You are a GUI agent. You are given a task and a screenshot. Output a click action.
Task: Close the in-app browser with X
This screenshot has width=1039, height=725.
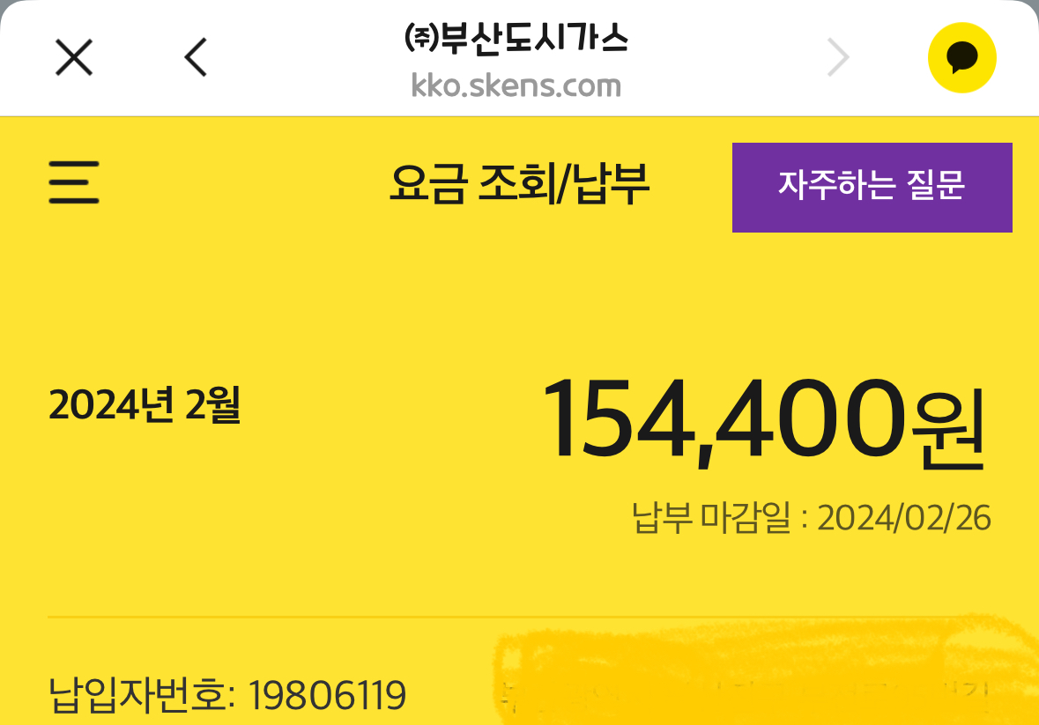74,59
